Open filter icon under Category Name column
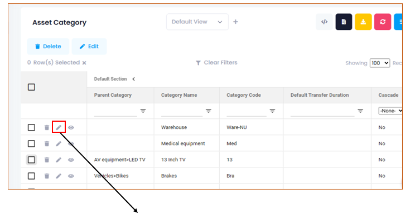 pos(209,111)
